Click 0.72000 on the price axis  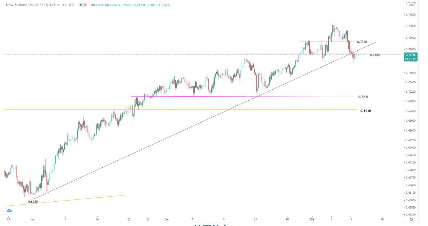click(x=411, y=50)
